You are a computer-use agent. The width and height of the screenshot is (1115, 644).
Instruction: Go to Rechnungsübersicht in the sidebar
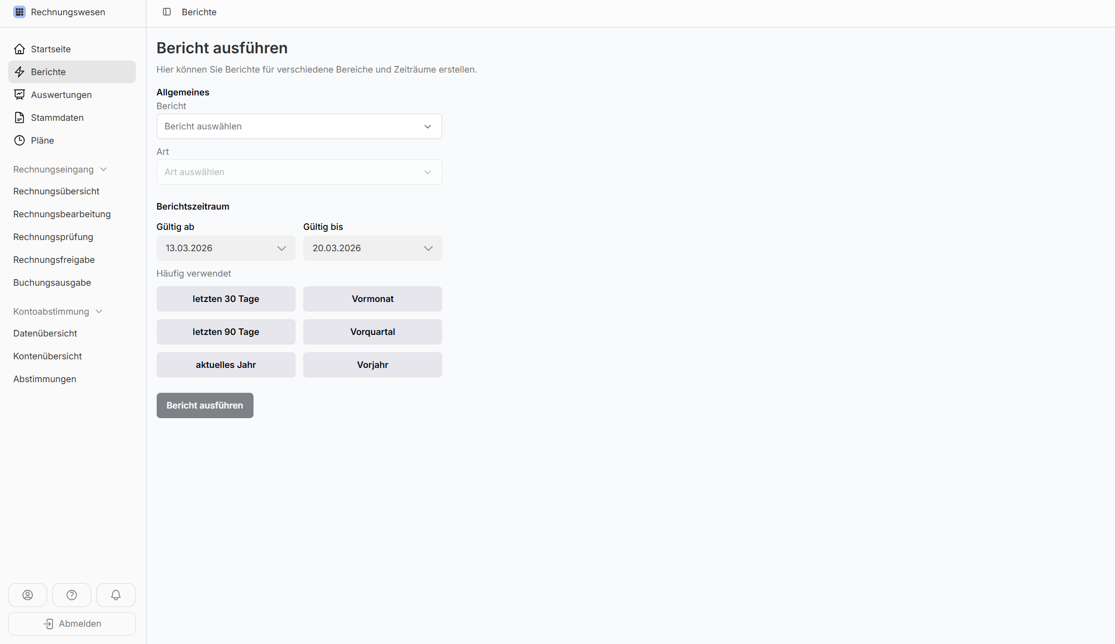point(56,191)
